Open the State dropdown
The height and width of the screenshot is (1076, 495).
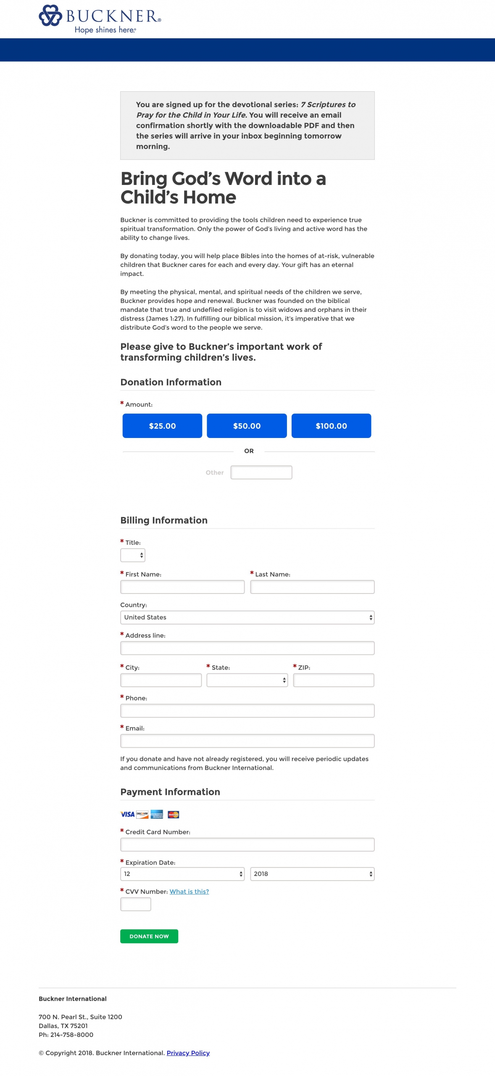[247, 680]
